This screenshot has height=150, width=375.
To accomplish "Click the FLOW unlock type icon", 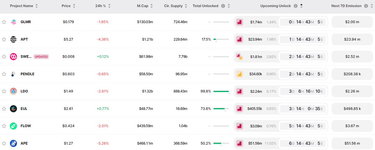I will click(x=239, y=126).
